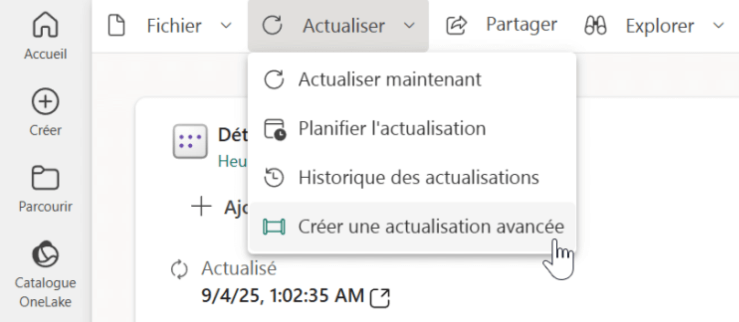
Task: Select Planifier l'actualisation menu entry
Action: click(x=391, y=128)
